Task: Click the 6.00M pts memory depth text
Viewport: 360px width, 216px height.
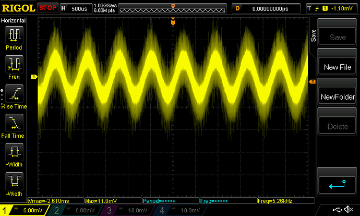Action: [x=104, y=10]
